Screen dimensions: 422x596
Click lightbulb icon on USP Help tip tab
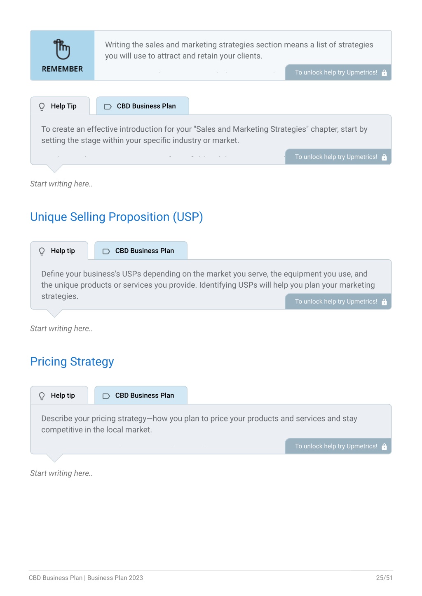[42, 251]
